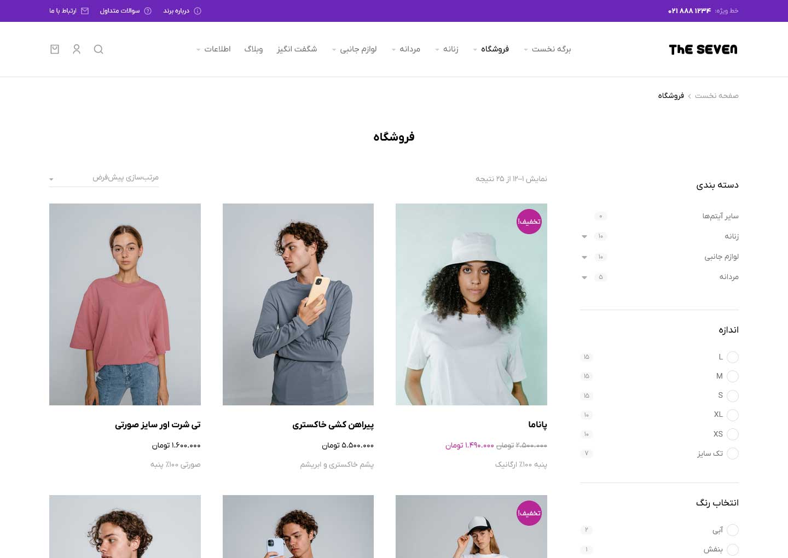Click the تخفیف sale badge on پاناما product
The image size is (788, 558).
point(529,222)
